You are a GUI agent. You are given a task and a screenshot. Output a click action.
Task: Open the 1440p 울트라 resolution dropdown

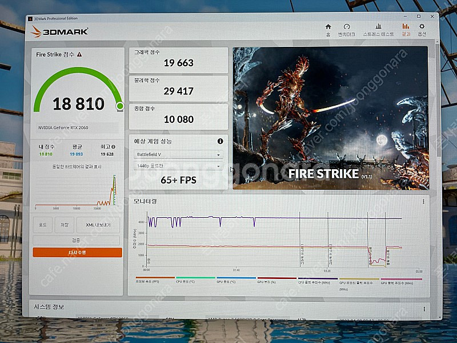pos(178,166)
